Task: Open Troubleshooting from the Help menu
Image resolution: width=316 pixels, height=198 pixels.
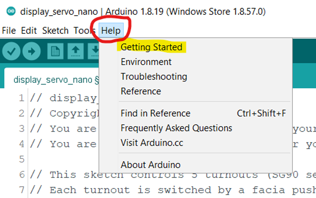Action: pos(154,77)
